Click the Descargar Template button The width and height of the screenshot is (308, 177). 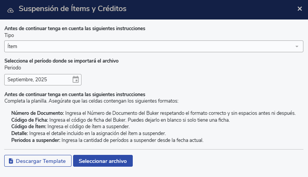click(37, 161)
